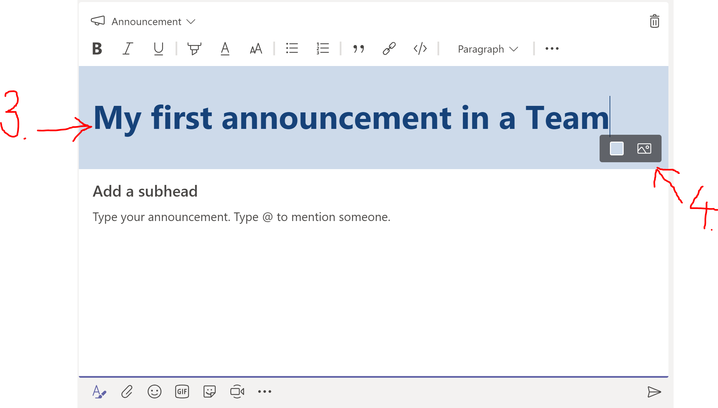Open more messaging options menu
This screenshot has width=718, height=408.
pyautogui.click(x=264, y=392)
